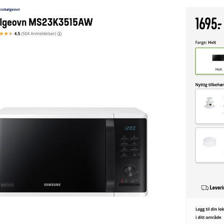Click the 'i ditt område' text
The width and height of the screenshot is (224, 224).
[208, 217]
